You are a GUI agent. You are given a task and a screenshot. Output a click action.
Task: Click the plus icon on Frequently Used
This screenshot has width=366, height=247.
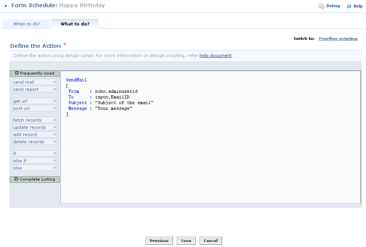(x=17, y=73)
